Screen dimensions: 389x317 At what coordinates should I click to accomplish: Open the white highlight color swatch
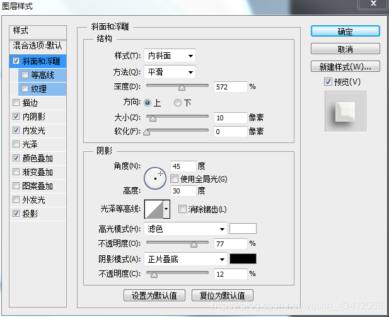(x=243, y=229)
